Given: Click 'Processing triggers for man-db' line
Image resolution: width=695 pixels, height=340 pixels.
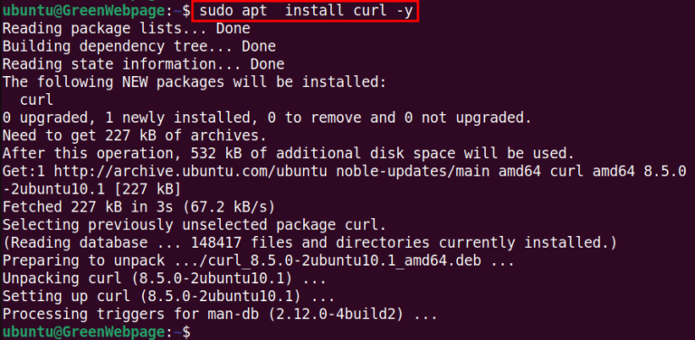Looking at the screenshot, I should coord(220,314).
